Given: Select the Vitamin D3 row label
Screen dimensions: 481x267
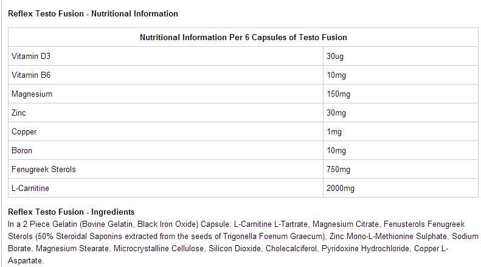Looking at the screenshot, I should coord(31,57).
